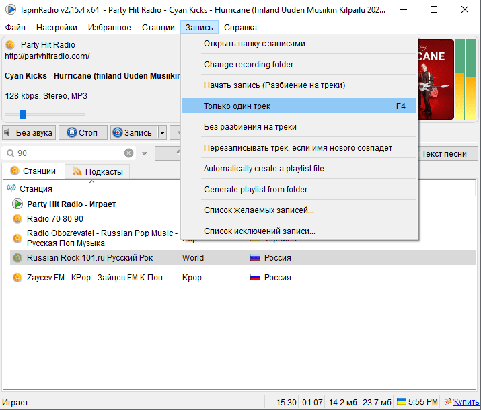Choose Change recording folder...
The height and width of the screenshot is (410, 481).
coord(299,65)
